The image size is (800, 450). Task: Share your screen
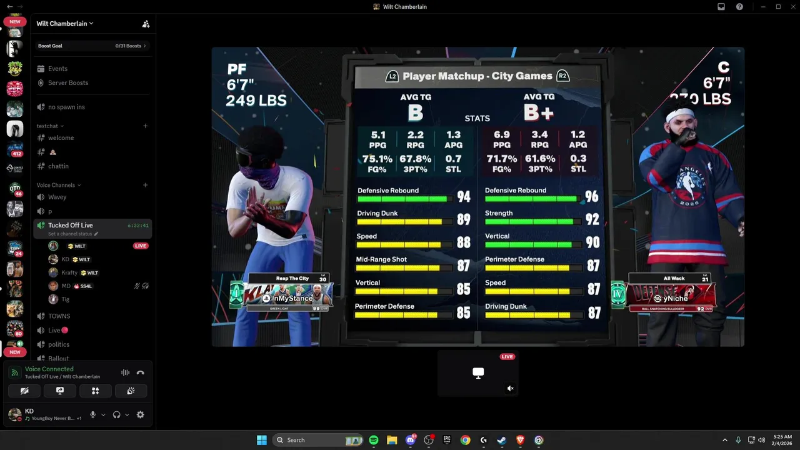tap(60, 391)
